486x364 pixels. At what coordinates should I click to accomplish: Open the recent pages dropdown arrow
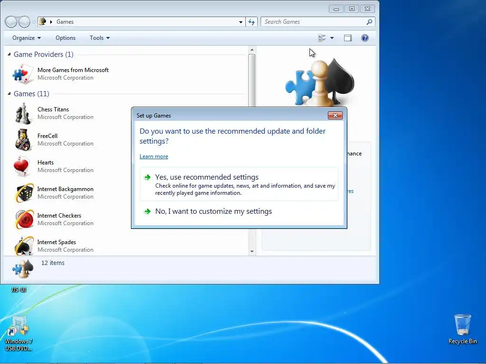34,22
